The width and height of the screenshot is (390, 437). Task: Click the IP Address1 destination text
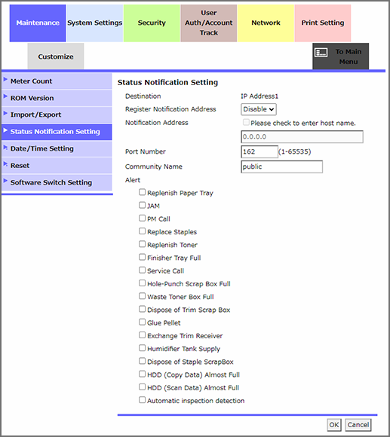[x=259, y=96]
